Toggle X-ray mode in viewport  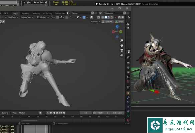(x=99, y=17)
